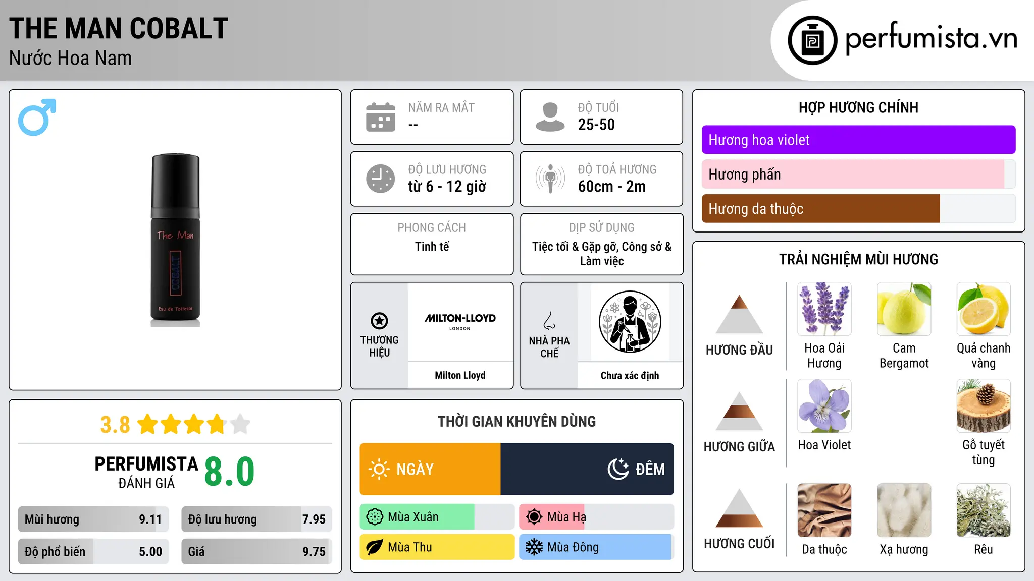
Task: Click the calendar icon beside Năm ra mắt
Action: (x=381, y=117)
